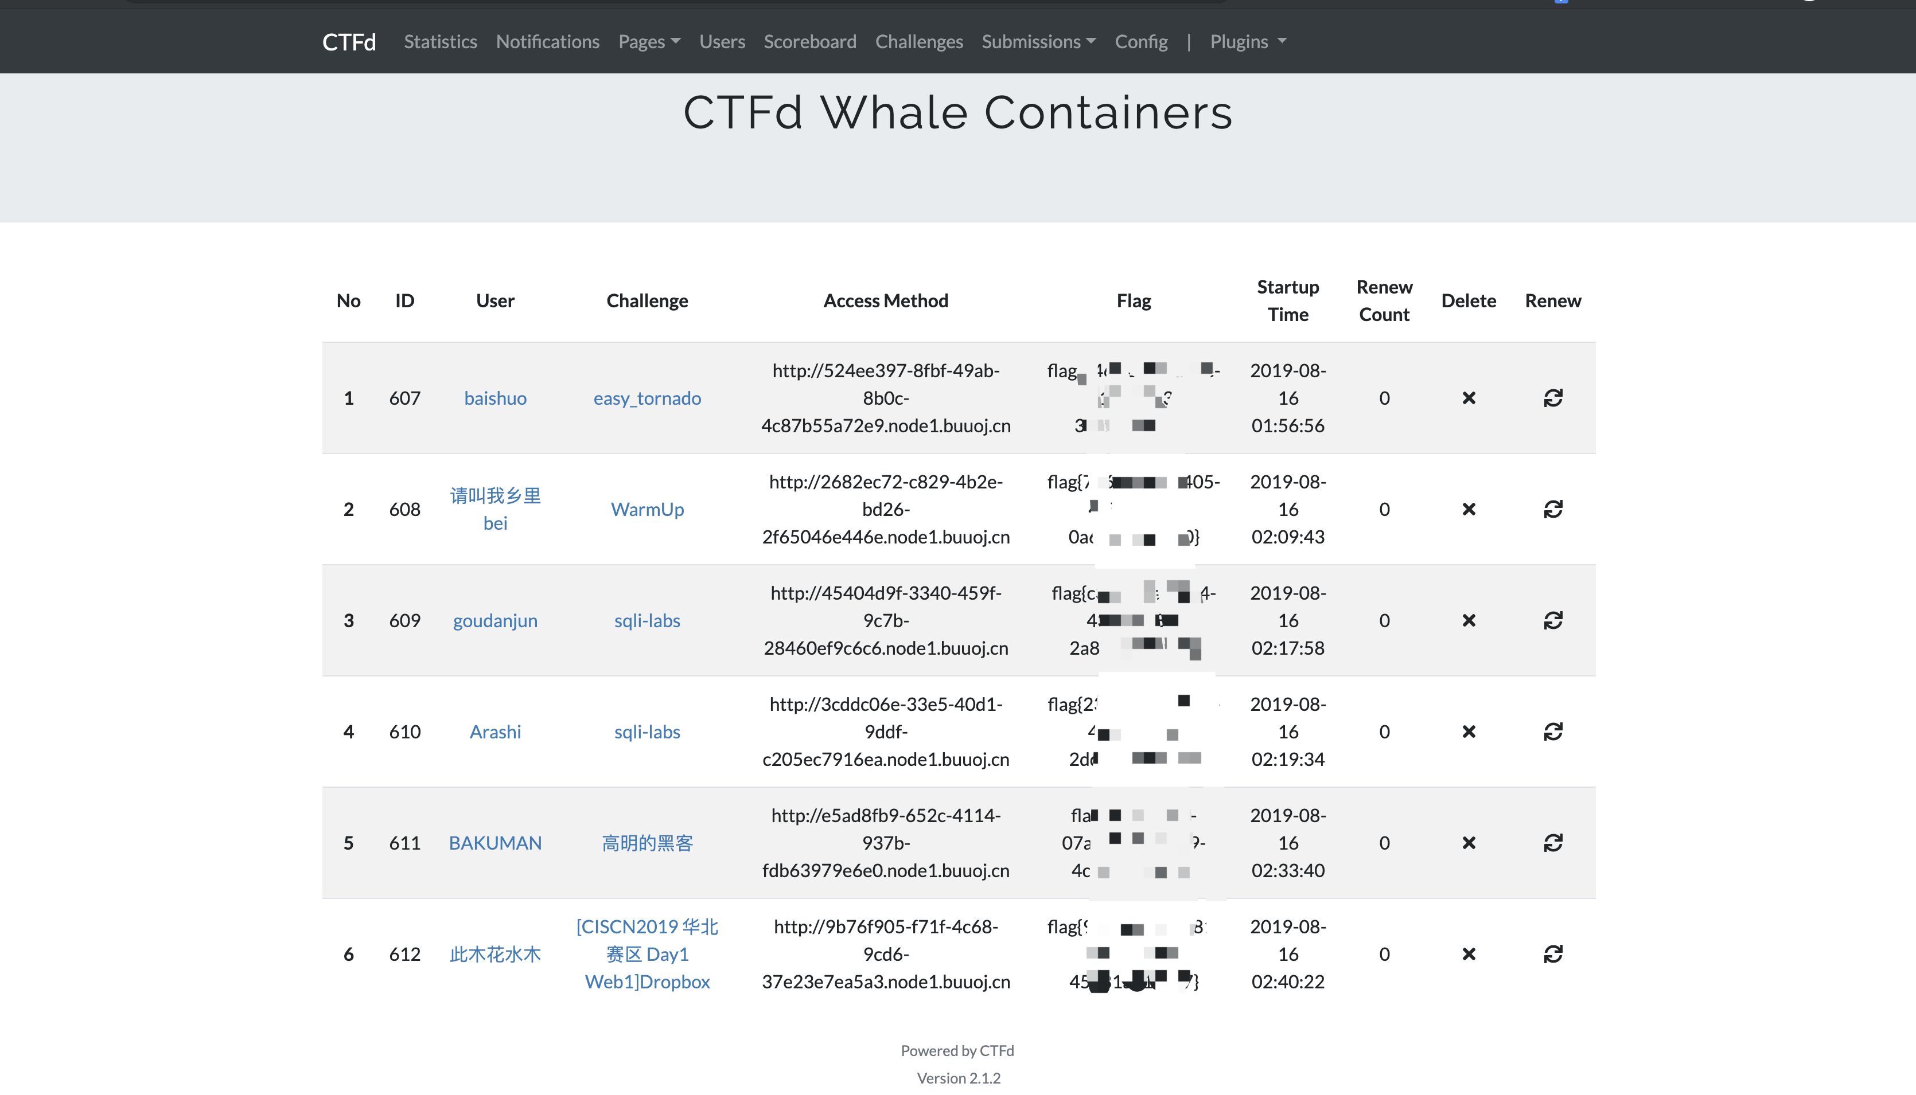1916x1095 pixels.
Task: Renew container 612 for Dropbox challenge
Action: [1552, 955]
